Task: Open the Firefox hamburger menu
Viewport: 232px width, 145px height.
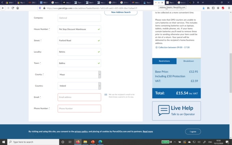Action: (x=229, y=8)
